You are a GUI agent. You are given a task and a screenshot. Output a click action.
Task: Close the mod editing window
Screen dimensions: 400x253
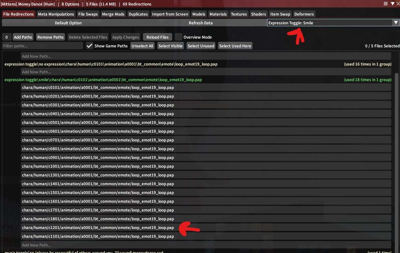397,4
